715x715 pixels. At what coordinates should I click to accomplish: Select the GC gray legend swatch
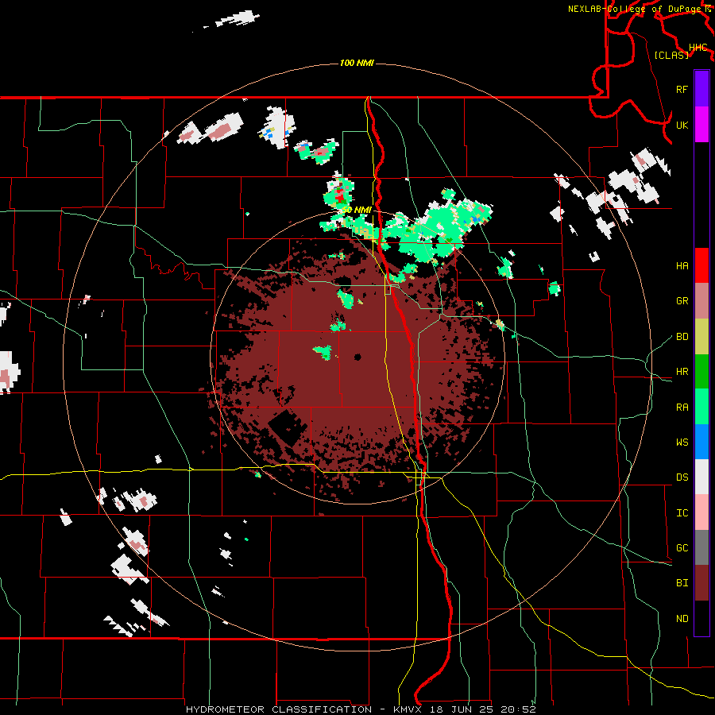701,547
